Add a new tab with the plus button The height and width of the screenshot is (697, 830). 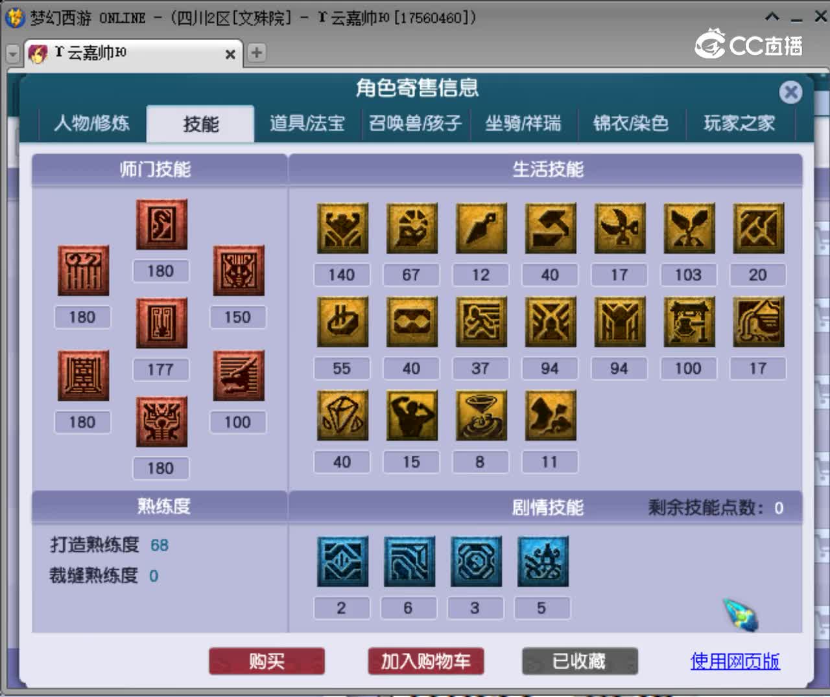257,53
